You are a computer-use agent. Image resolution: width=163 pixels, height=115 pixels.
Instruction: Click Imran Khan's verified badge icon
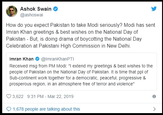coord(37,59)
